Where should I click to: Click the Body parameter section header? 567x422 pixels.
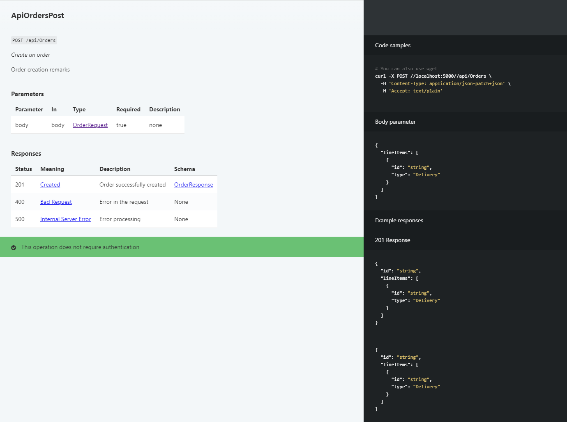(x=395, y=122)
